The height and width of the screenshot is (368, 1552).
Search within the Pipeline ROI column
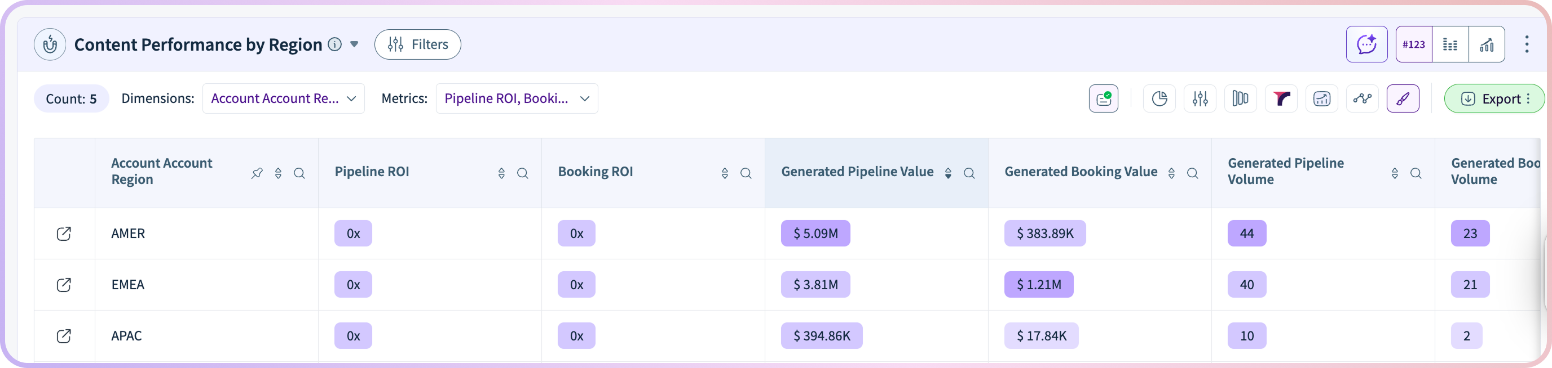point(522,173)
